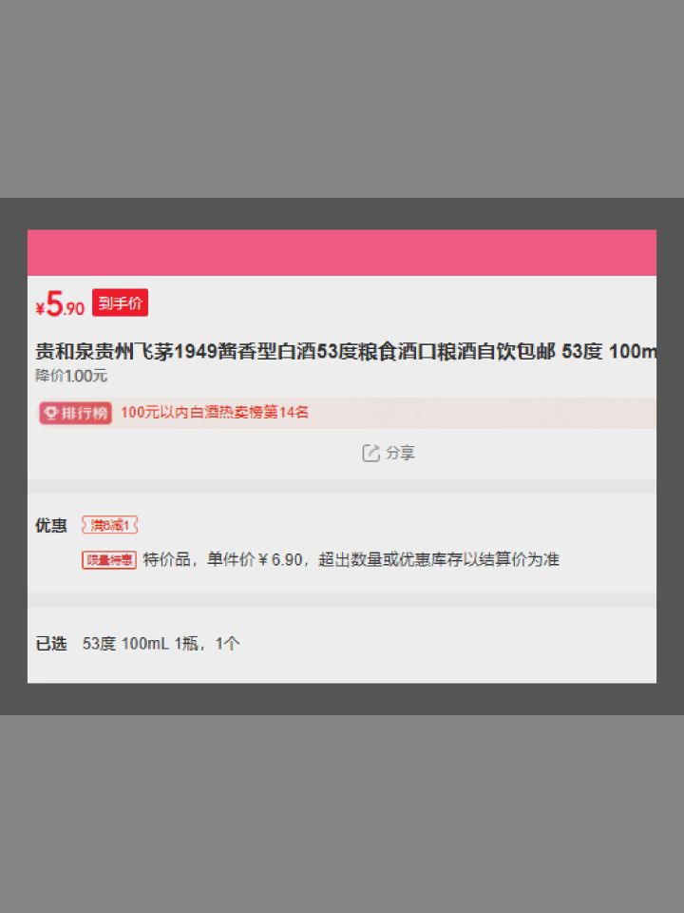Click the 限量特惠 limited offer tag

[108, 560]
